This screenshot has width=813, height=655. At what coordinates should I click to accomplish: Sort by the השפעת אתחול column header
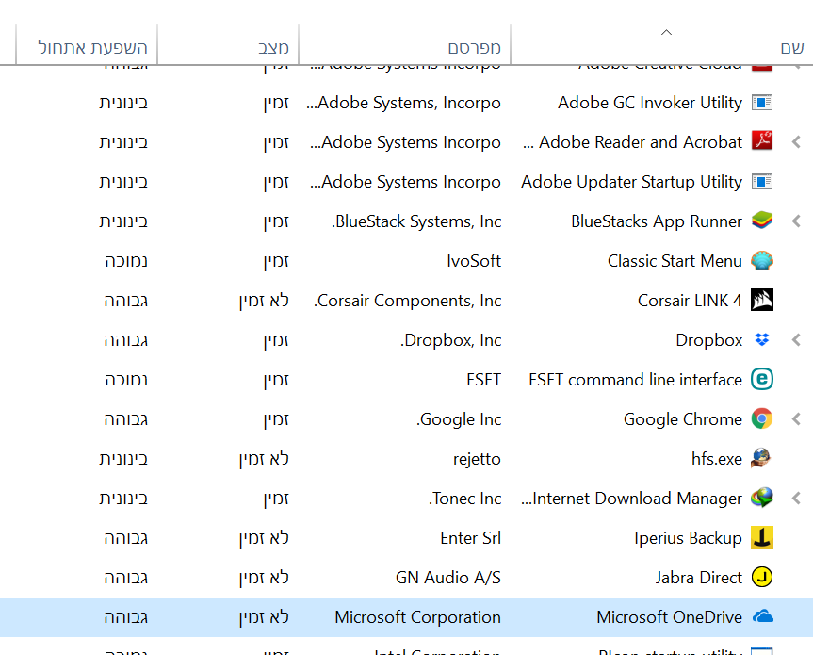click(87, 45)
